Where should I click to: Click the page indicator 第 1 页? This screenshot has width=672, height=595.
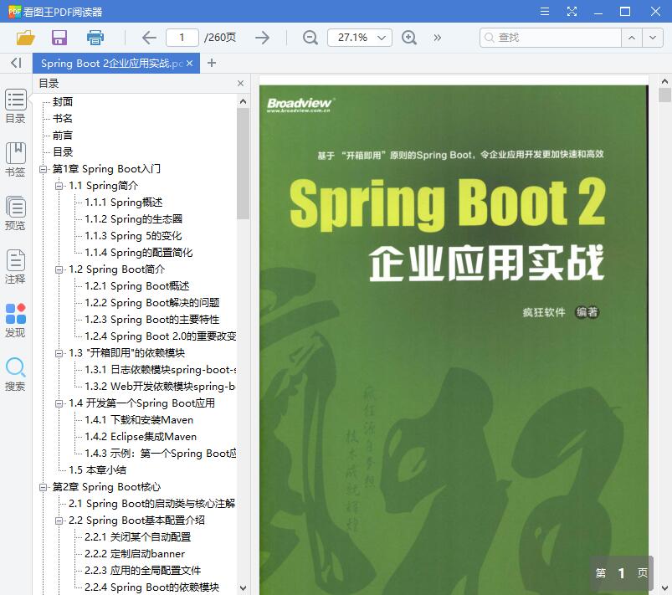(x=622, y=573)
